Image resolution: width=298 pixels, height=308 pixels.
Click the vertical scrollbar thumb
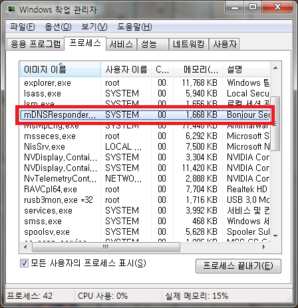pyautogui.click(x=275, y=123)
